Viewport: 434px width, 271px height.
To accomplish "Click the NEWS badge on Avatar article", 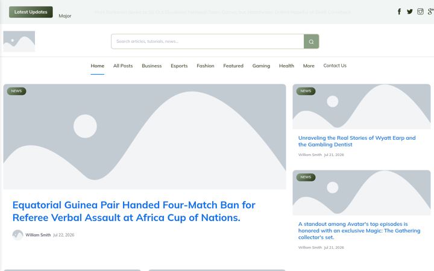I will pyautogui.click(x=306, y=177).
